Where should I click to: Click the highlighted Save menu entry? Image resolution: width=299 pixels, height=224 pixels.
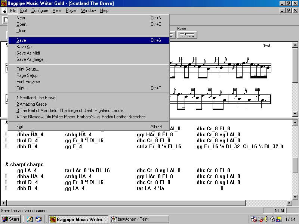(x=89, y=40)
